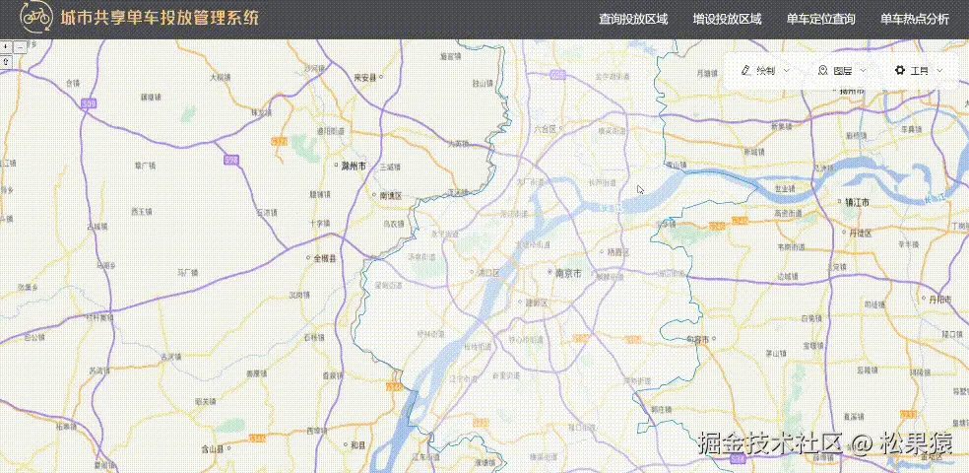Open the 工具 tools dropdown
Image resolution: width=969 pixels, height=473 pixels.
pos(919,71)
